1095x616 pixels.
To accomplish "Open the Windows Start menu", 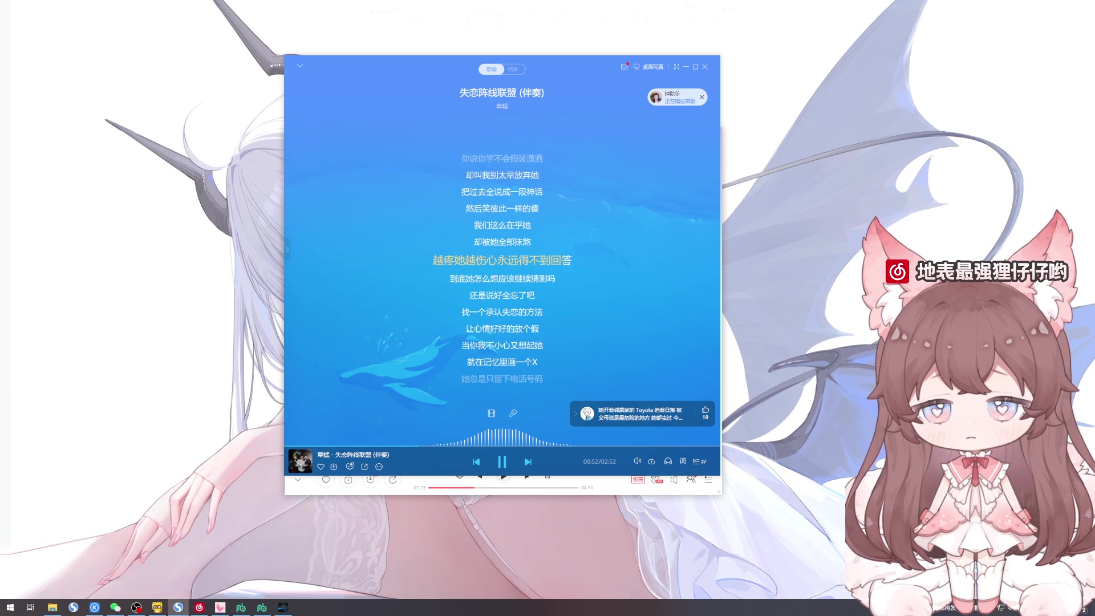I will pyautogui.click(x=10, y=607).
